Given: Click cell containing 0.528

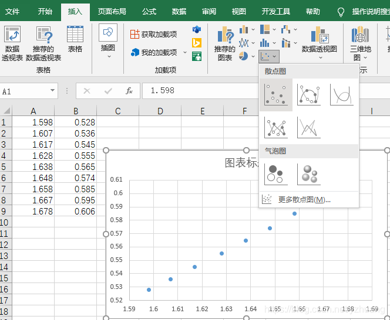Looking at the screenshot, I should click(76, 122).
